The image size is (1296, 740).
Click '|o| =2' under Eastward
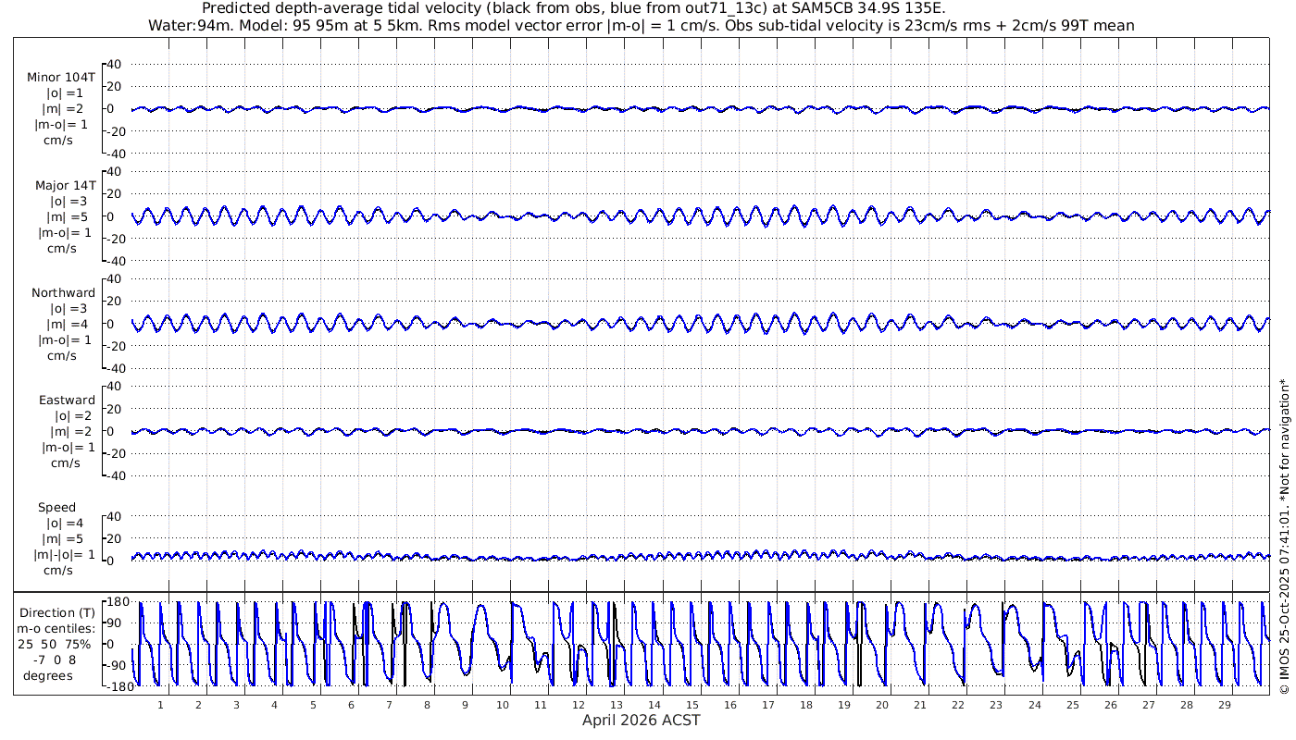[x=74, y=416]
